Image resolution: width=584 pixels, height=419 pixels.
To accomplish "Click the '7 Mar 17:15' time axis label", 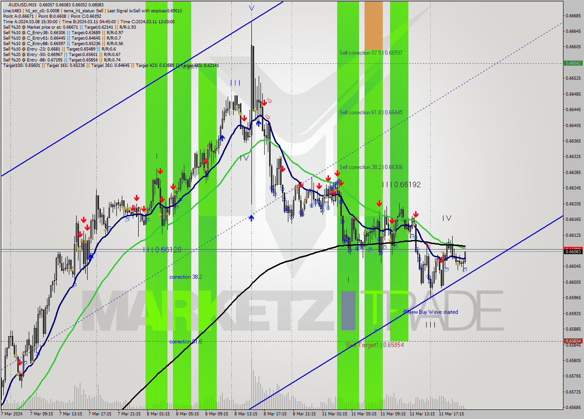I will pos(100,414).
